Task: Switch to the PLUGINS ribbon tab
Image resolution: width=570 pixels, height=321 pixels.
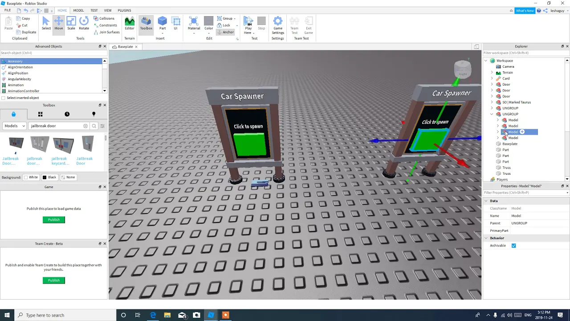Action: (x=124, y=10)
